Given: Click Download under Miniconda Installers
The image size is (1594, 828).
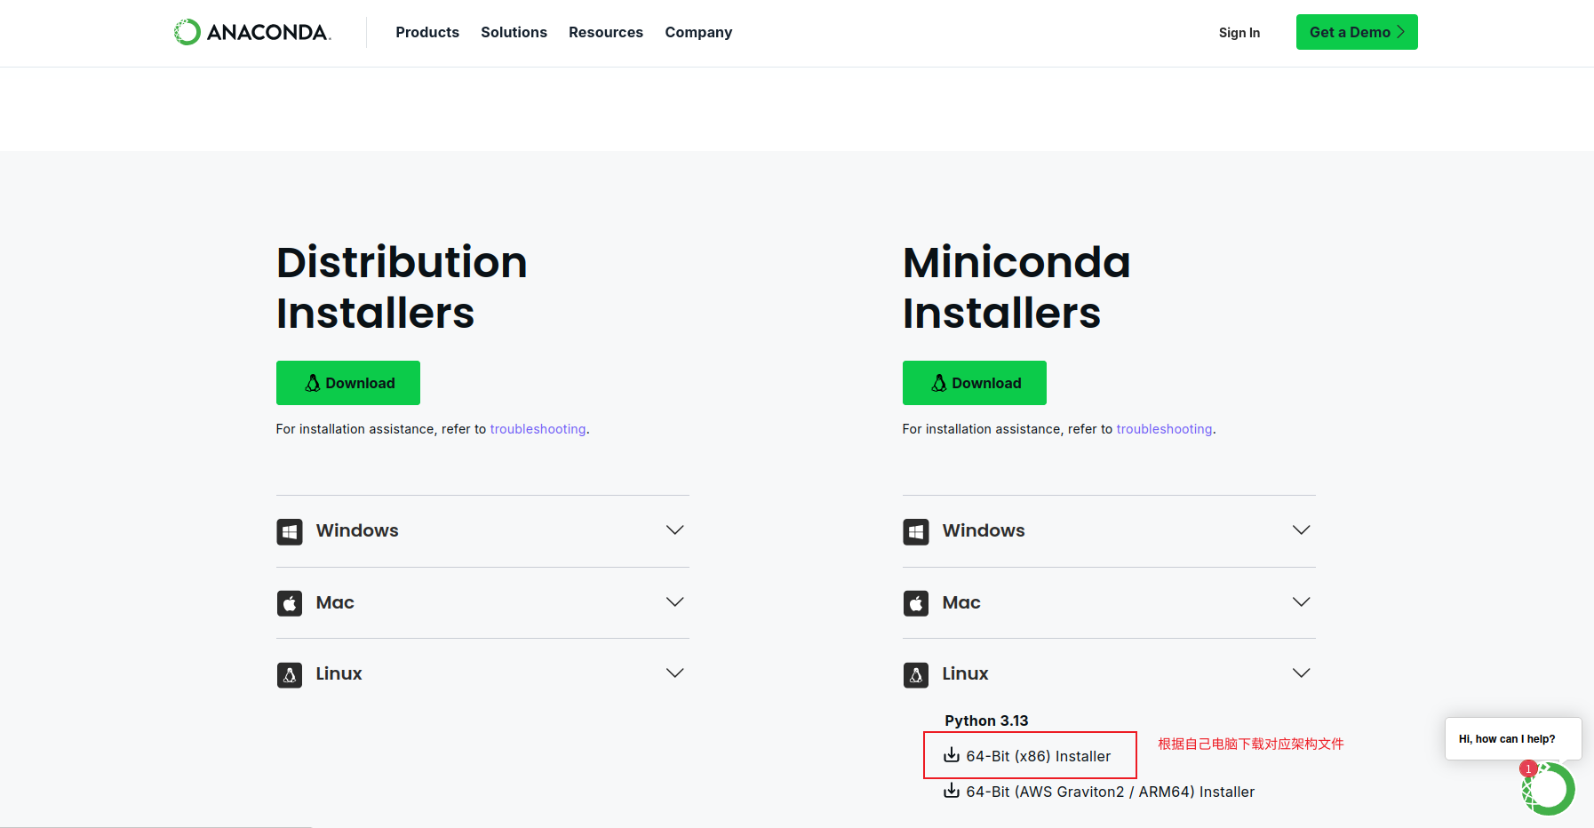Looking at the screenshot, I should point(975,383).
